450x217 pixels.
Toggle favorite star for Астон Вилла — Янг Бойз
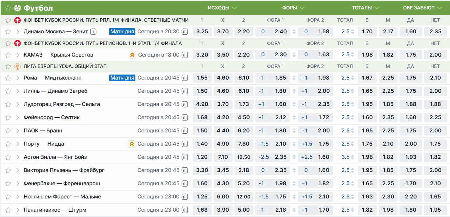pos(9,157)
